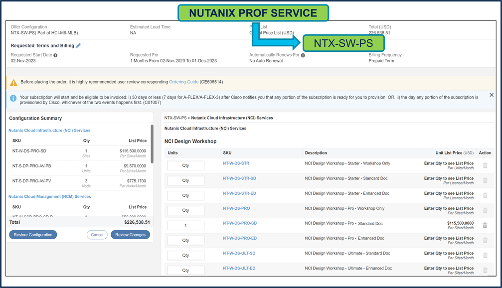Click description 'NCI Design Workshop - Ultimate - Standard Doc'

pyautogui.click(x=347, y=253)
